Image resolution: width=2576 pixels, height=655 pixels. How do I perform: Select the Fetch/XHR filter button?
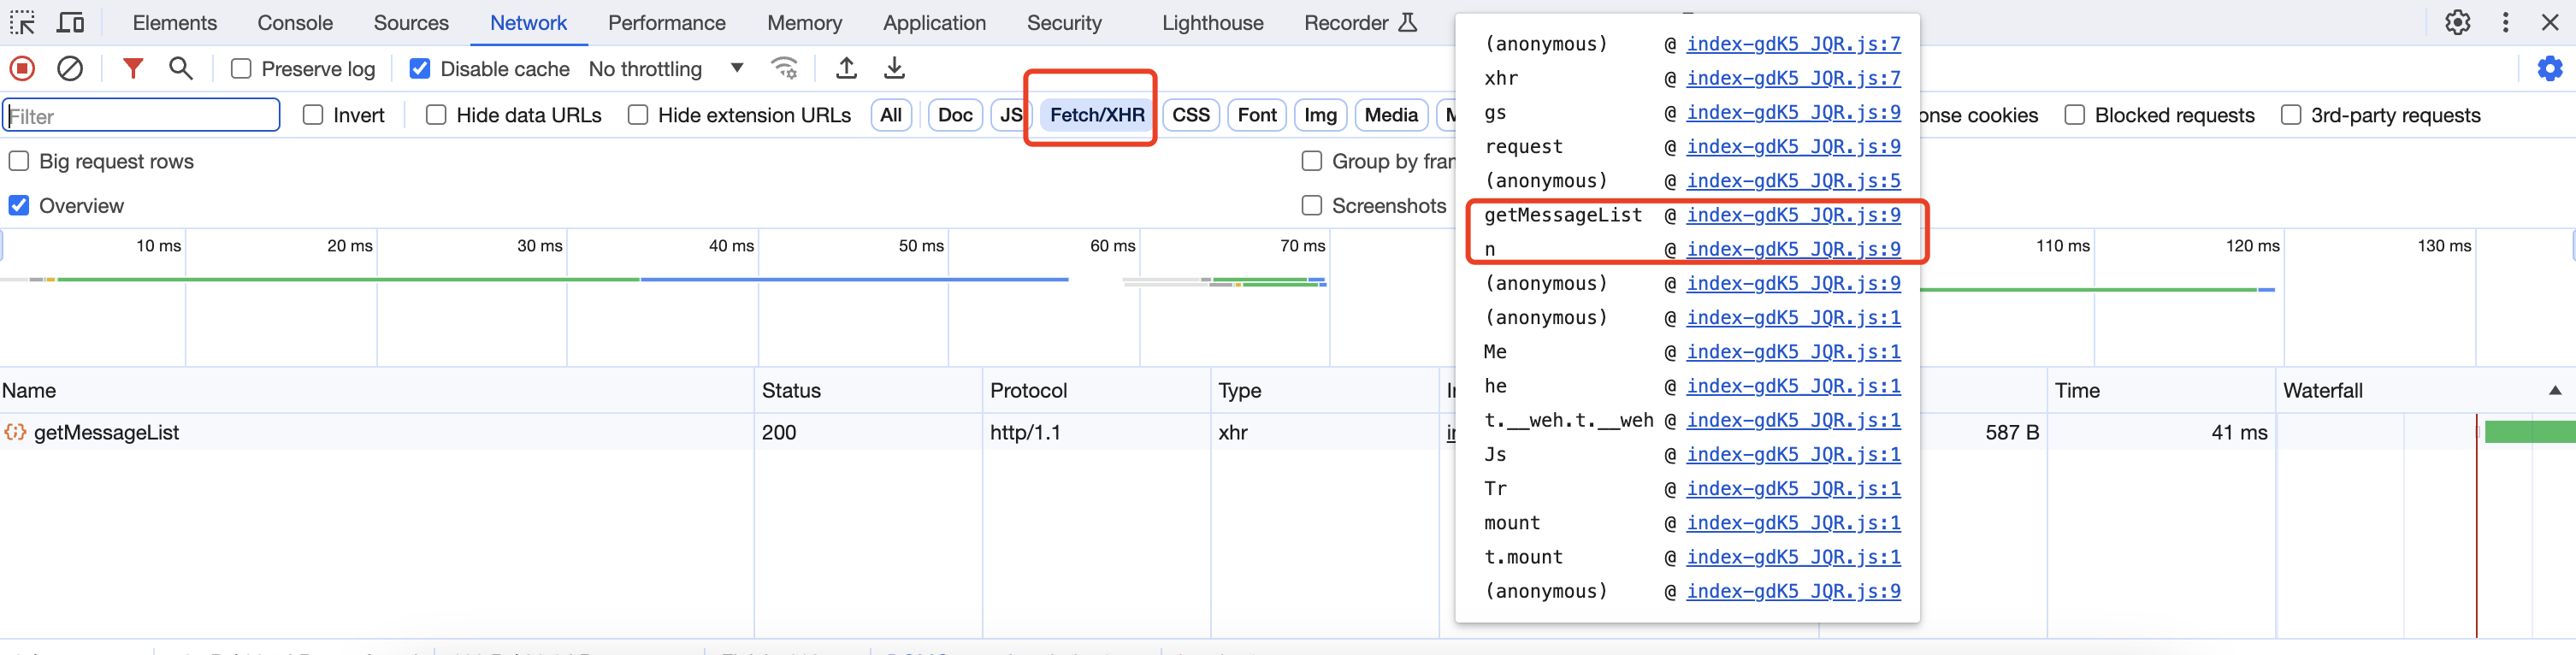[x=1096, y=115]
